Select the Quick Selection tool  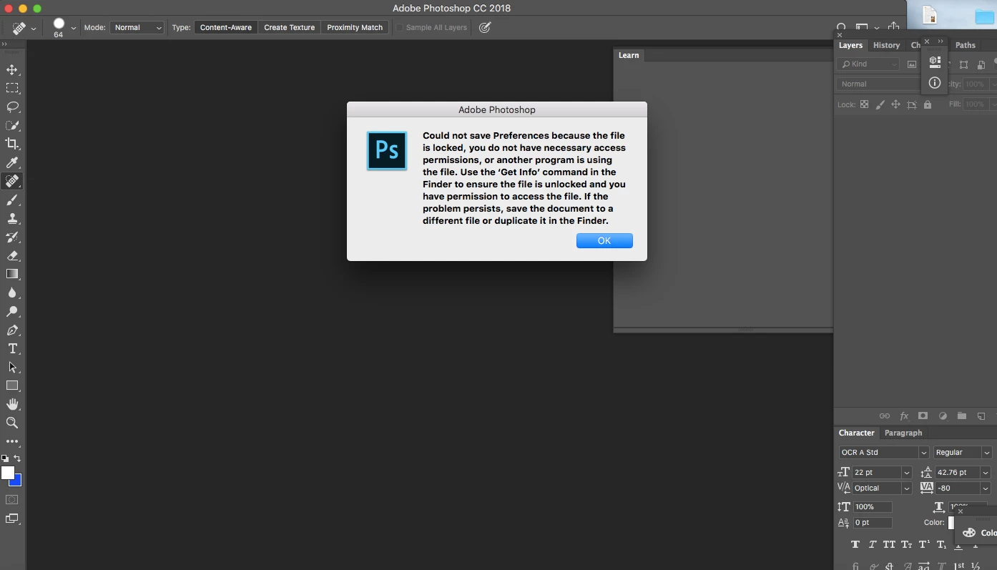click(12, 126)
